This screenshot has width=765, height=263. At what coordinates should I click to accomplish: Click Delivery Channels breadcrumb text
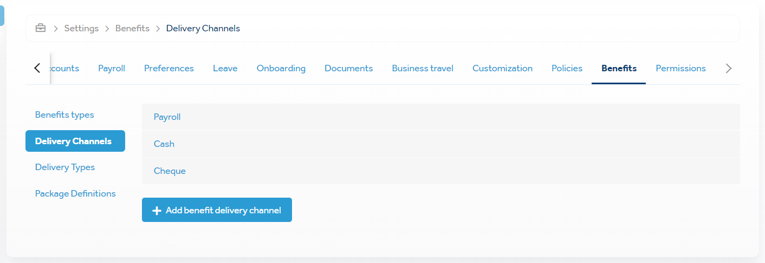coord(203,28)
